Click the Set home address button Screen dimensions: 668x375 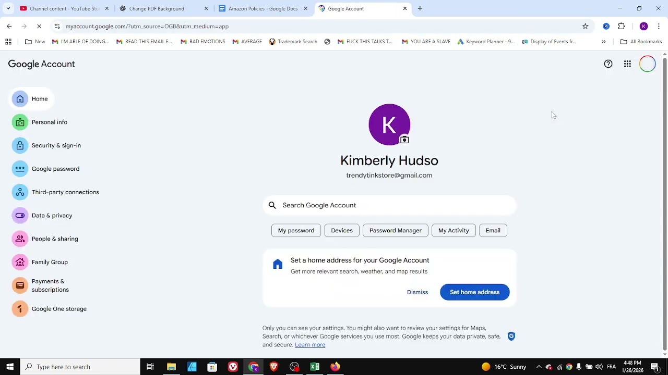pos(475,292)
